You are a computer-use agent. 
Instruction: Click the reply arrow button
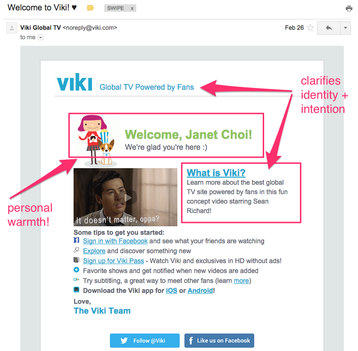(329, 28)
